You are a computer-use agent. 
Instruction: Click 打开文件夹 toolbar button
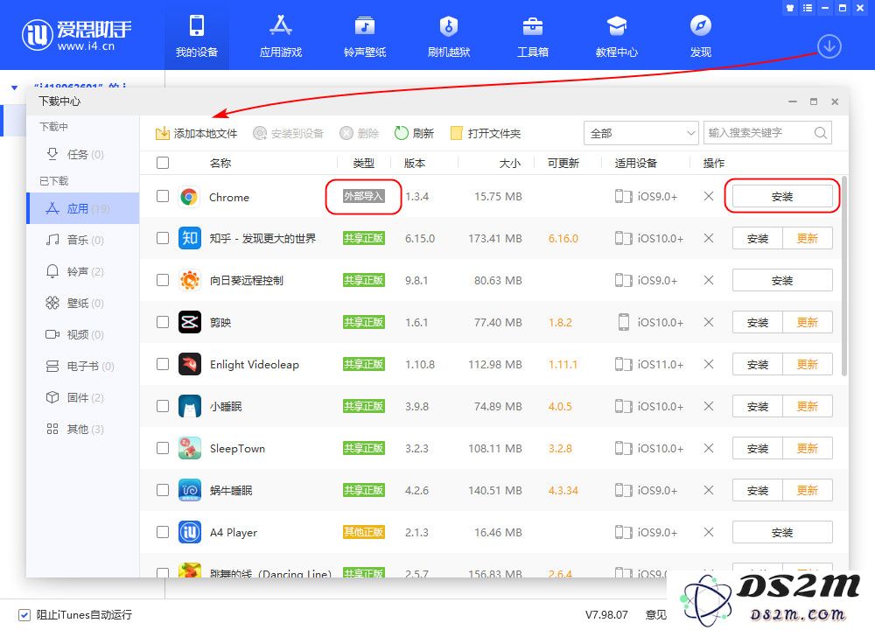click(486, 133)
